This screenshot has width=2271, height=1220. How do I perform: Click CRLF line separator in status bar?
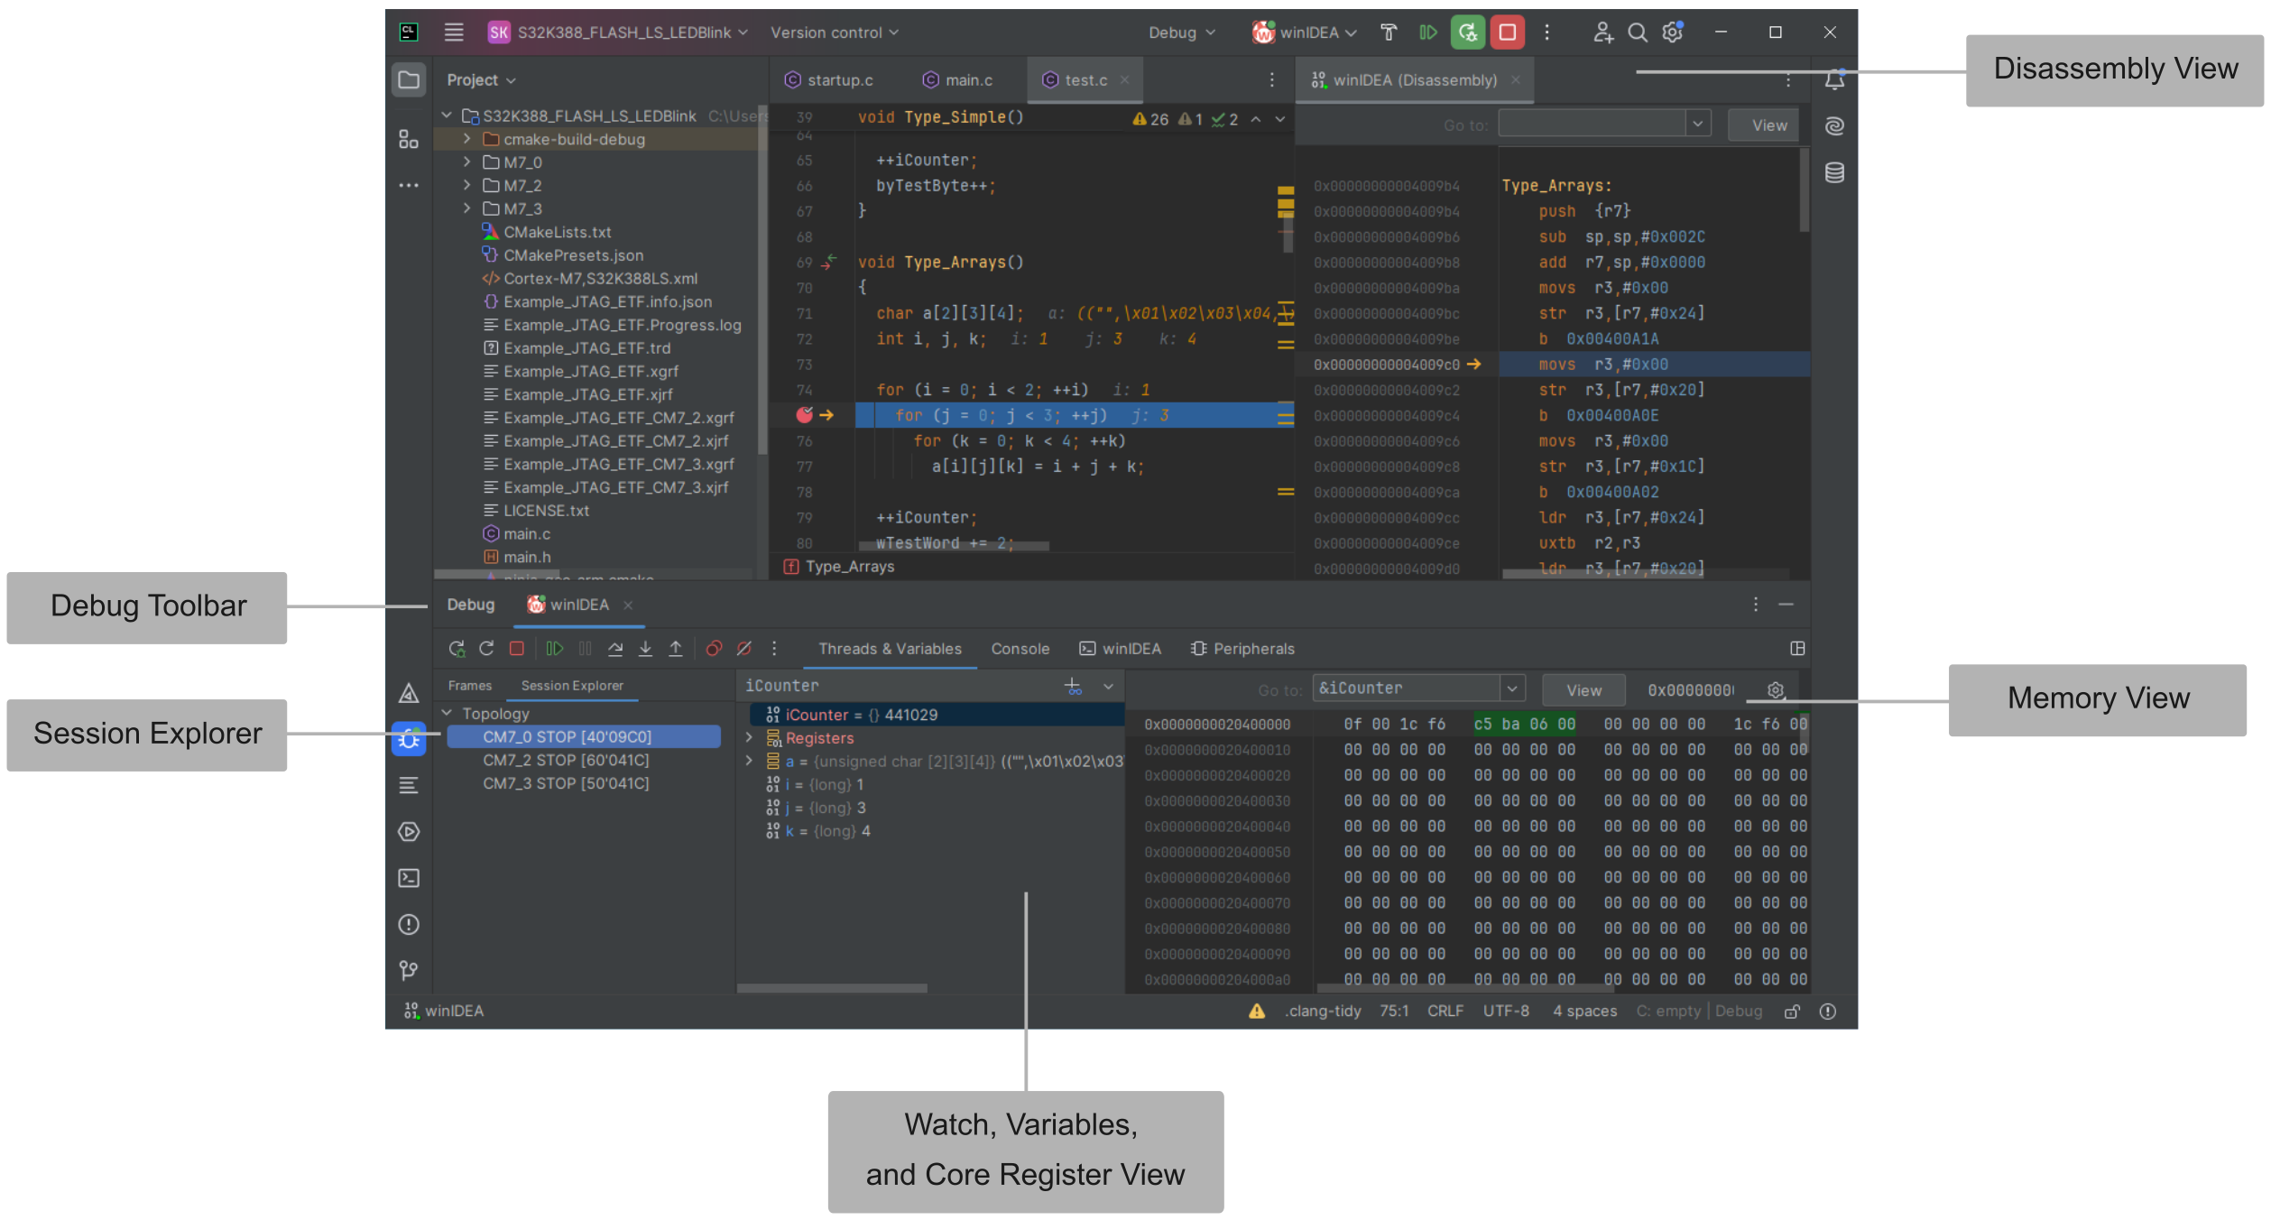[x=1445, y=1011]
